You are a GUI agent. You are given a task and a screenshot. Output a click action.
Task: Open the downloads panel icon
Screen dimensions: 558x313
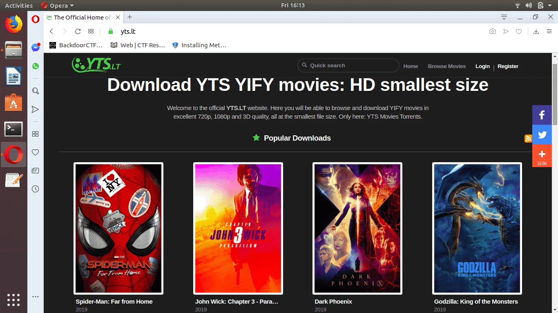[536, 31]
